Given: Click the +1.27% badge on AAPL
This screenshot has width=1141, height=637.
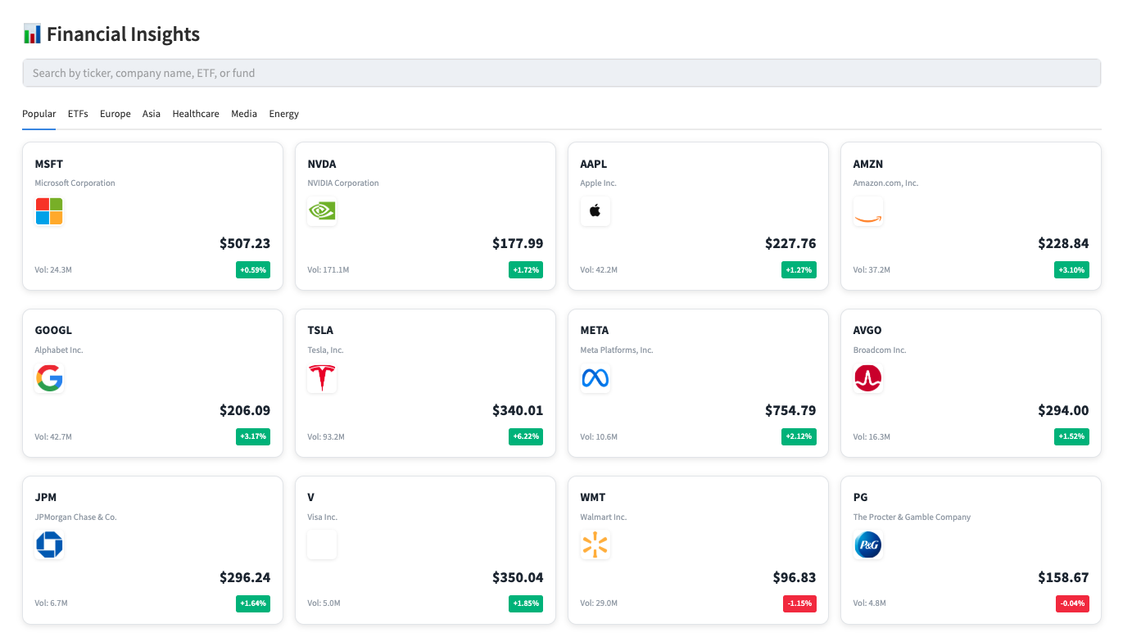Looking at the screenshot, I should pos(799,269).
